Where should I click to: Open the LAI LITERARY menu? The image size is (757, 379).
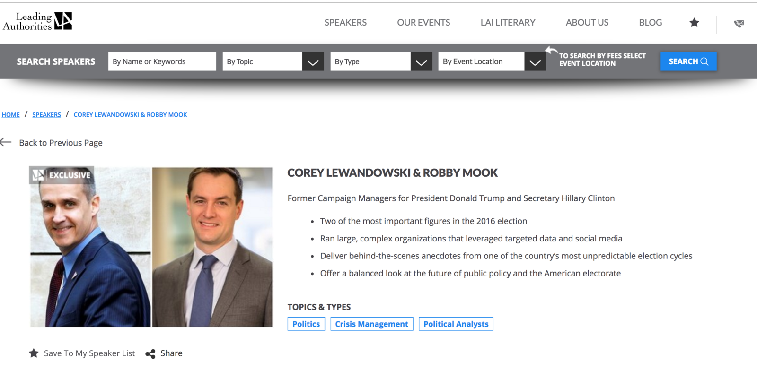pos(508,23)
